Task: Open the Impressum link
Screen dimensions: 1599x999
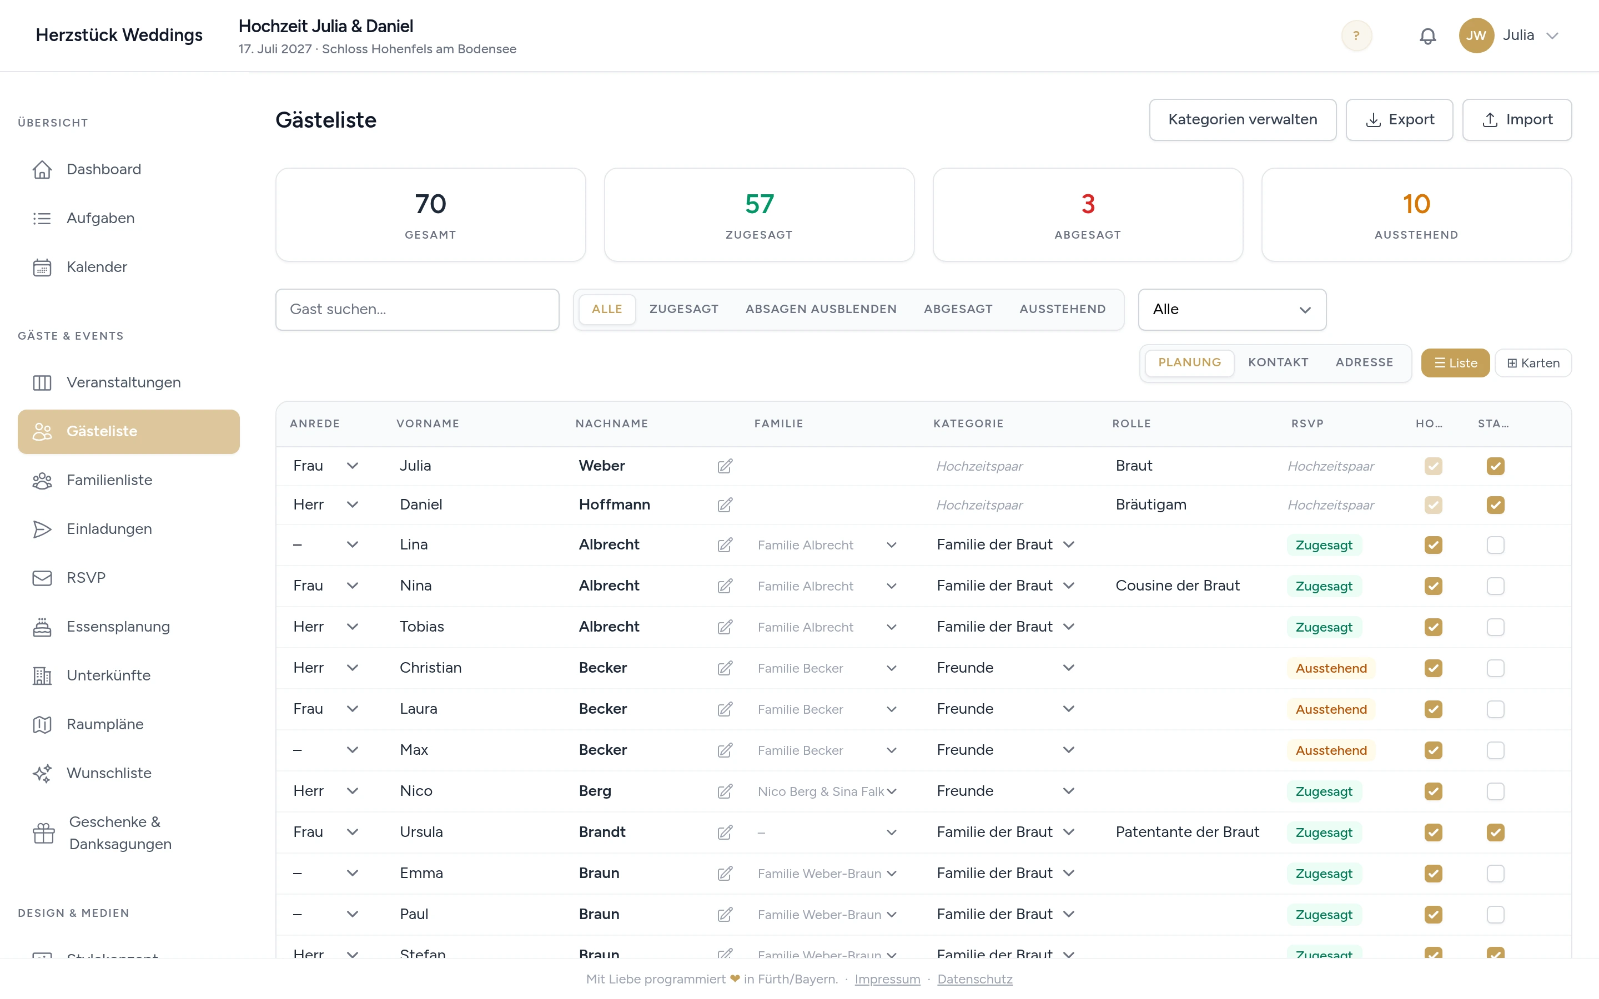Action: 887,979
